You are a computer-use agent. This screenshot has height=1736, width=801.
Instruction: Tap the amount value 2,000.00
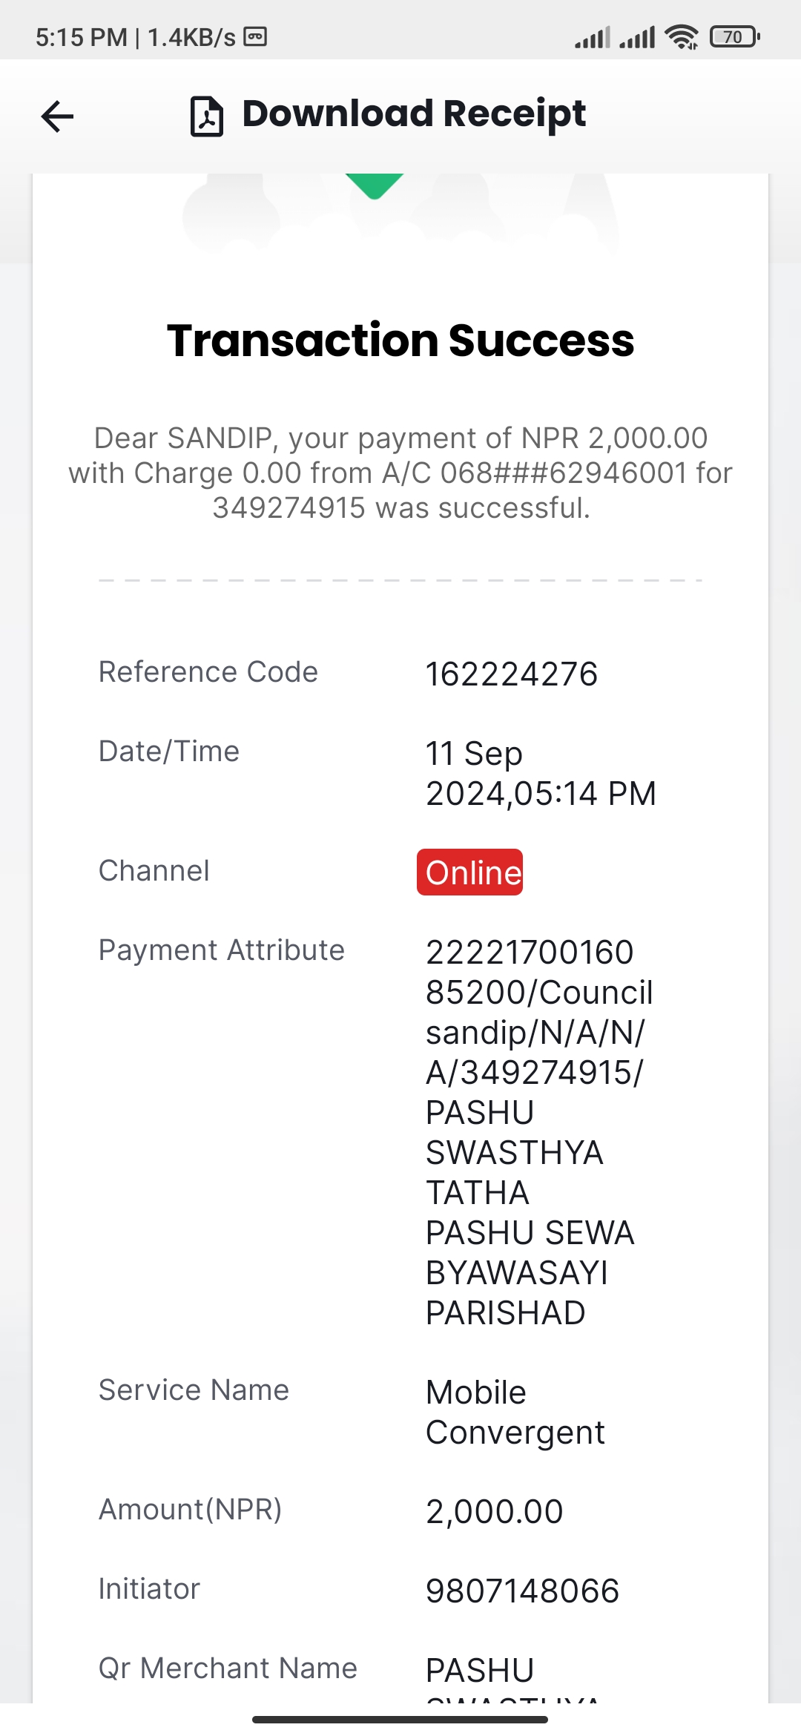click(494, 1511)
